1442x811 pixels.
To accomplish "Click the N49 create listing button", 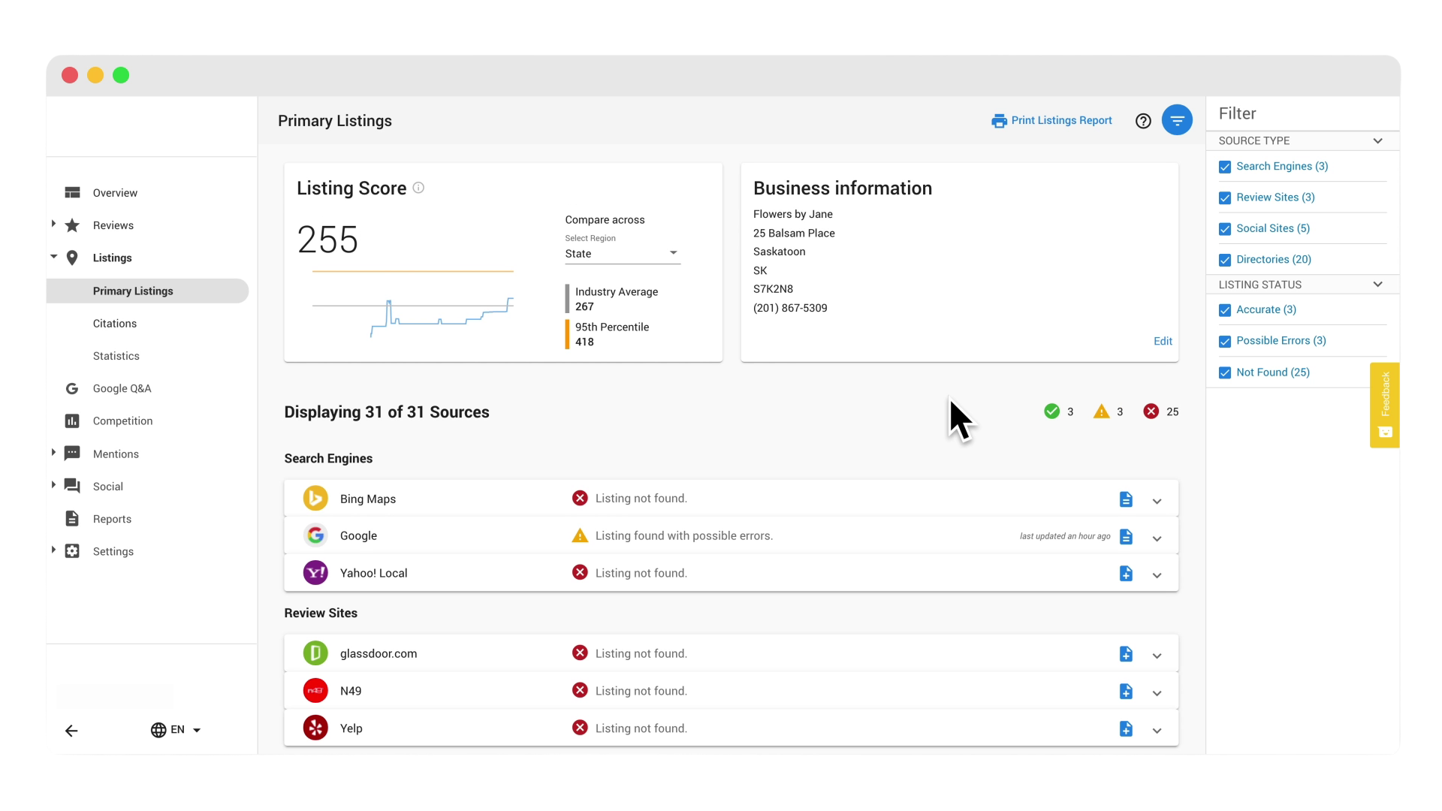I will click(1125, 691).
